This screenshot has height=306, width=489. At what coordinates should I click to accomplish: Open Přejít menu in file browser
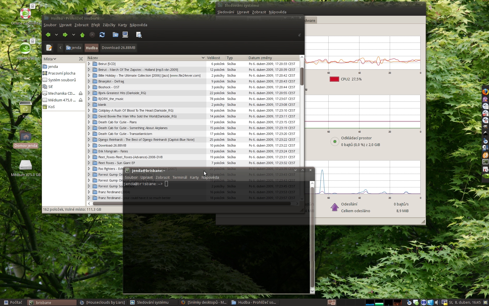pos(95,25)
